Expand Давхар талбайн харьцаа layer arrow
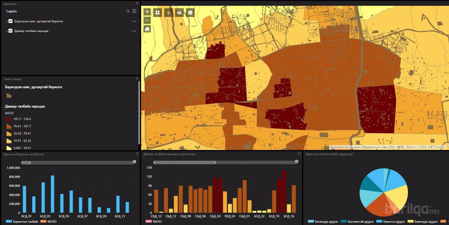449x225 pixels. tap(7, 31)
